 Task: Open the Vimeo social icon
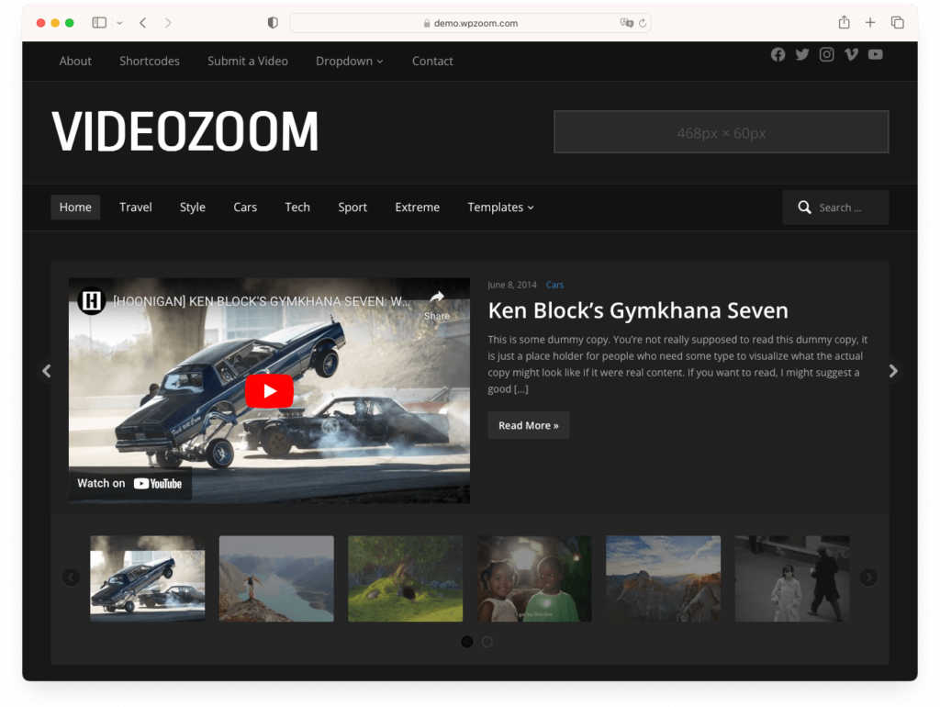pyautogui.click(x=851, y=54)
